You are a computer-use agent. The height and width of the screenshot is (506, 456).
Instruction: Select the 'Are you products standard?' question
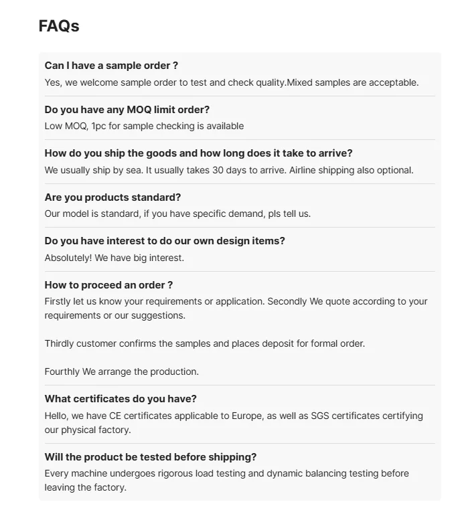pyautogui.click(x=112, y=197)
